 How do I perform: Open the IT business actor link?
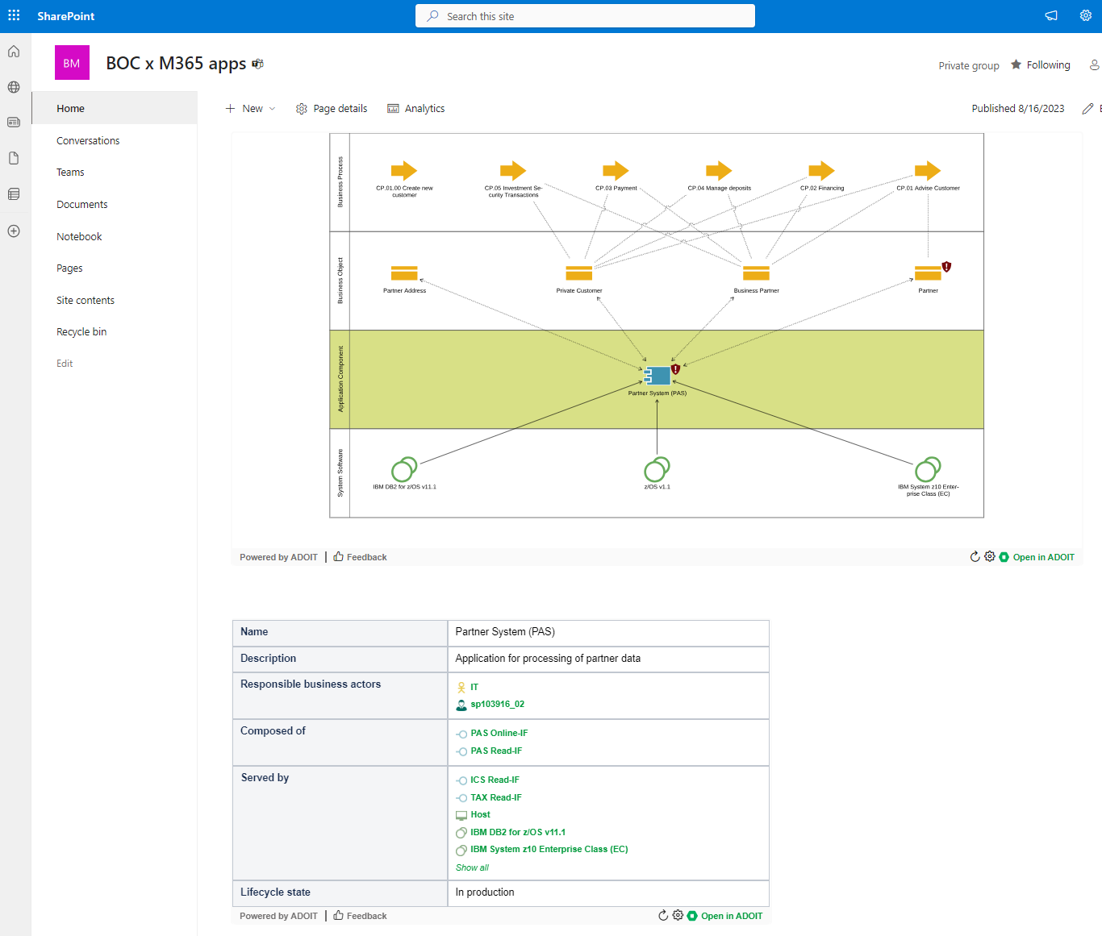pos(474,687)
